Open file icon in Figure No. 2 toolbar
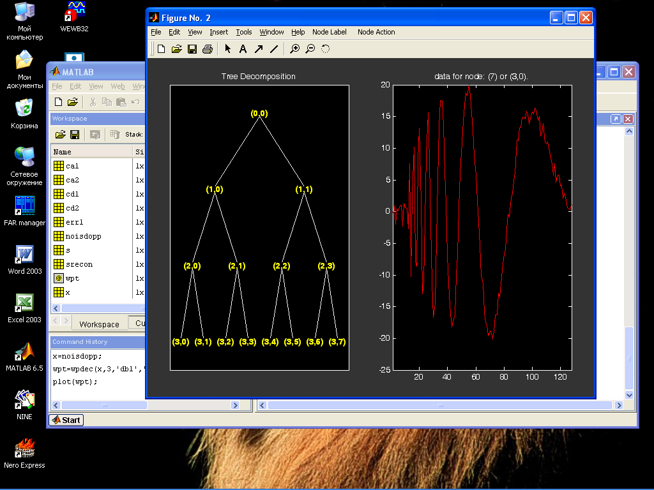The image size is (654, 490). click(176, 49)
